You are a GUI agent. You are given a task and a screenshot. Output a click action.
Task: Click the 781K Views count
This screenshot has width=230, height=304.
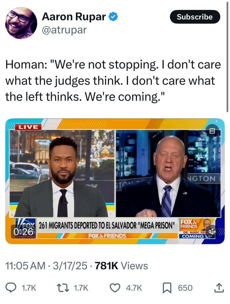tap(121, 266)
